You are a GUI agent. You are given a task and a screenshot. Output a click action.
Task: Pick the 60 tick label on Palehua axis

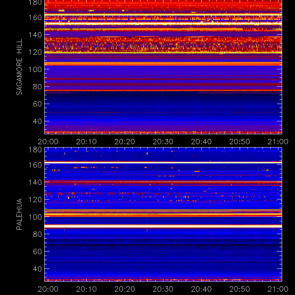(37, 251)
